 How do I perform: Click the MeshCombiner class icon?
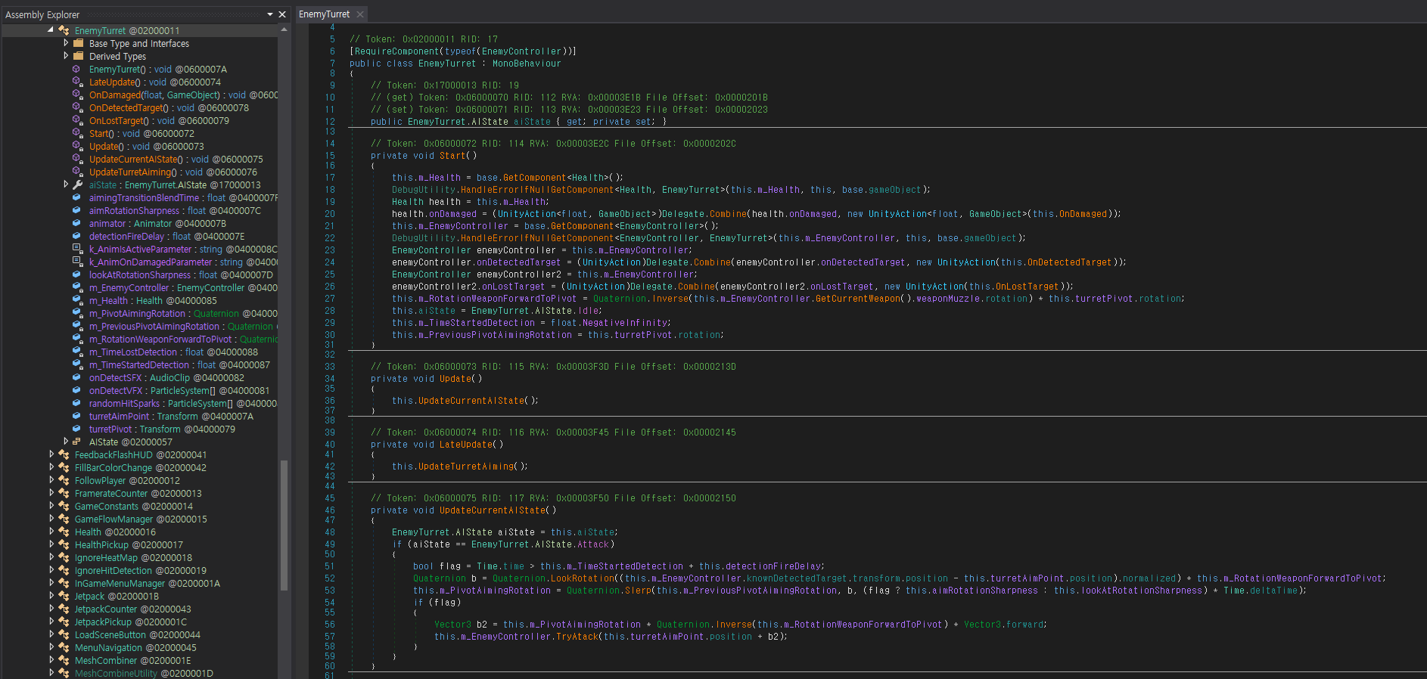(64, 660)
